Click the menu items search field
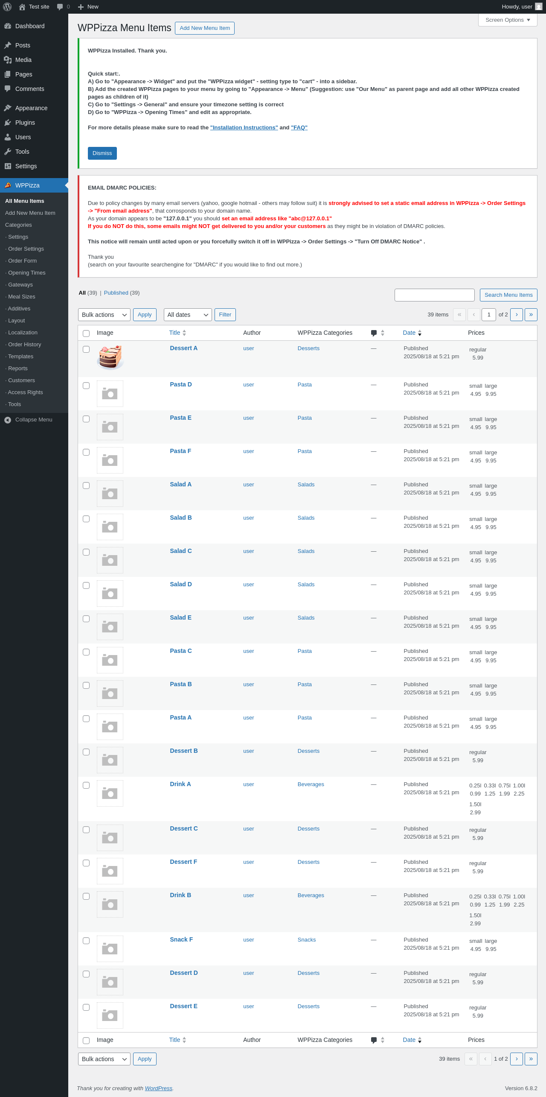 coord(434,295)
